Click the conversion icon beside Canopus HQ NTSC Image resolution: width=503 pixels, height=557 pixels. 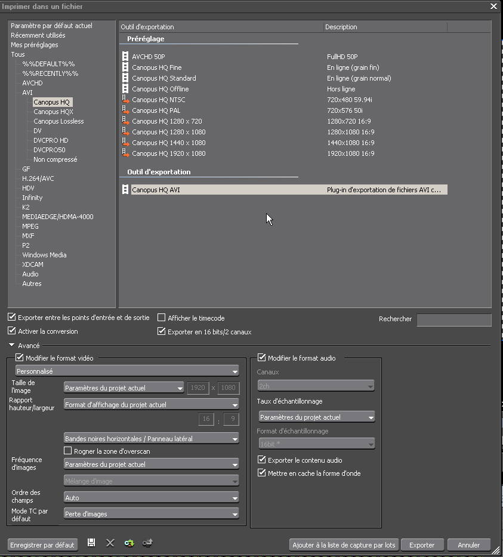125,100
